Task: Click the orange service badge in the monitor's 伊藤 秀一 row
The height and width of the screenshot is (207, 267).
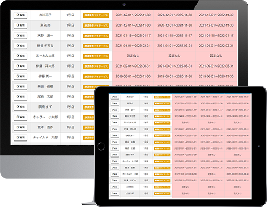Action: tap(96, 77)
